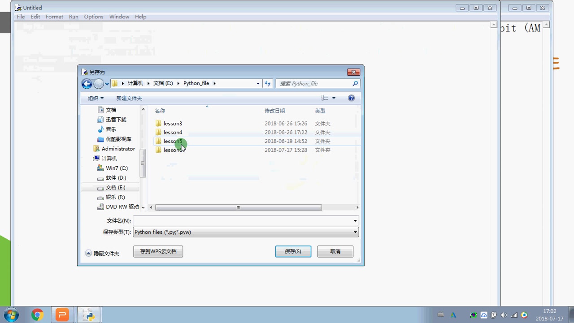Viewport: 574px width, 323px height.
Task: Change view using the view mode icon
Action: point(325,98)
